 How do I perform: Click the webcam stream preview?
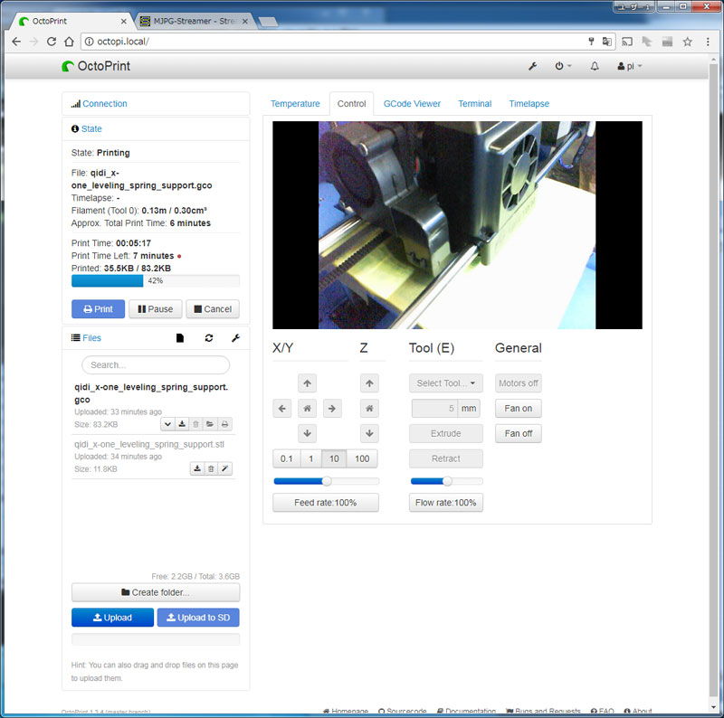click(457, 225)
